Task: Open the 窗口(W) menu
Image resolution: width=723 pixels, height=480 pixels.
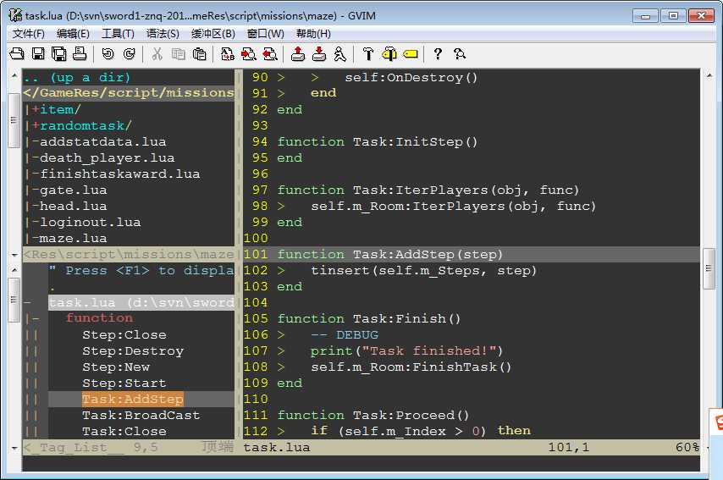Action: [x=266, y=34]
